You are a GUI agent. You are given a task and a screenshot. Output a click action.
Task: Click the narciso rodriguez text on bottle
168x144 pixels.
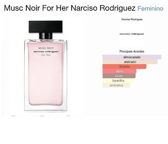(46, 51)
